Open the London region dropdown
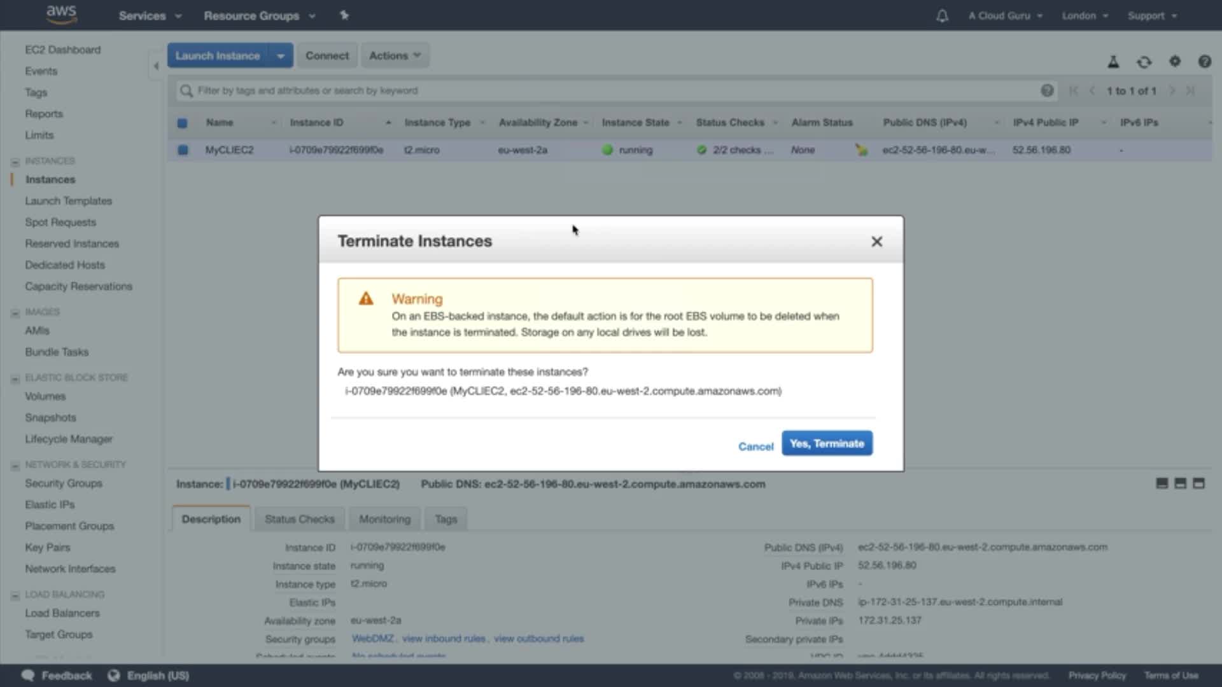 tap(1085, 16)
